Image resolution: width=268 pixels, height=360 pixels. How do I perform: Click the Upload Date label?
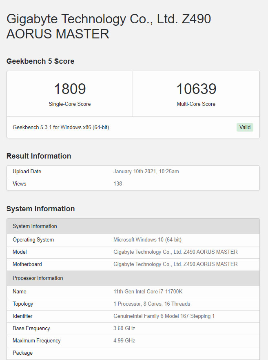pyautogui.click(x=27, y=172)
